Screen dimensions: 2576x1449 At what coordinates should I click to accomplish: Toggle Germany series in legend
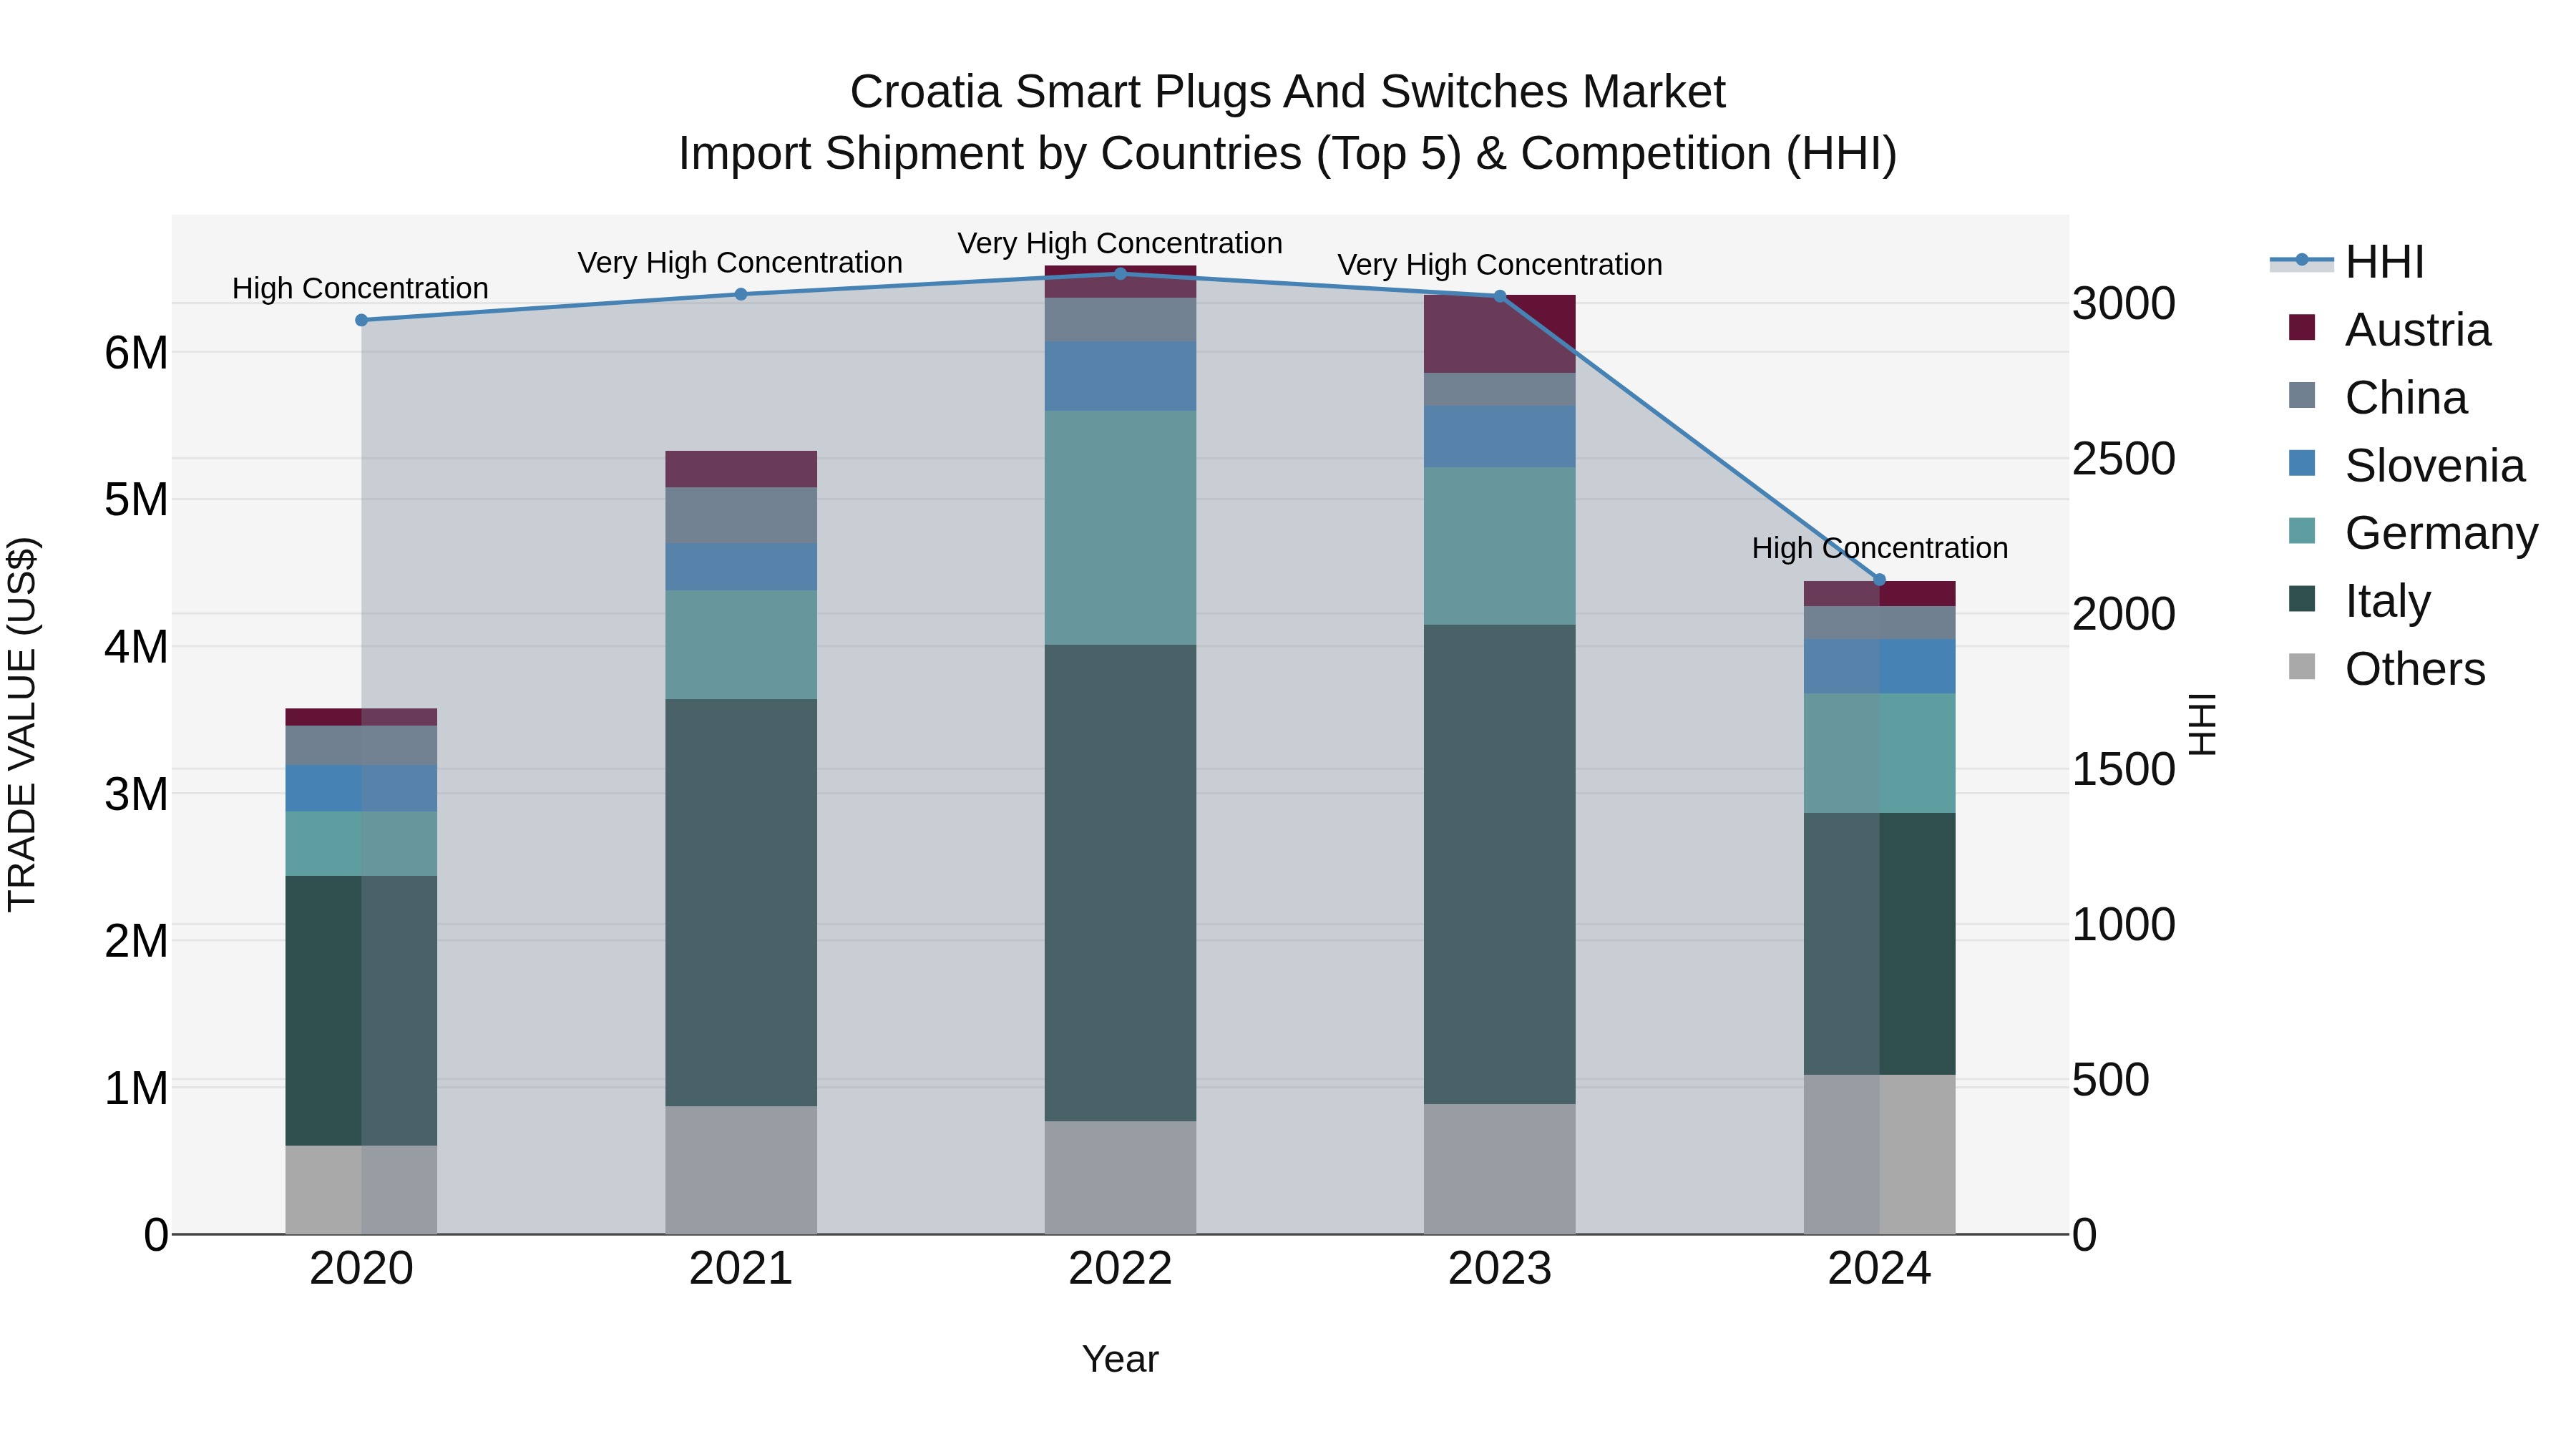coord(2413,532)
